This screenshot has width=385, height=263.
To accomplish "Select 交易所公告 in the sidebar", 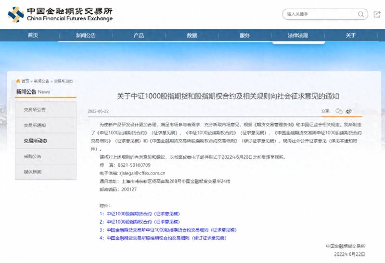I will point(46,110).
